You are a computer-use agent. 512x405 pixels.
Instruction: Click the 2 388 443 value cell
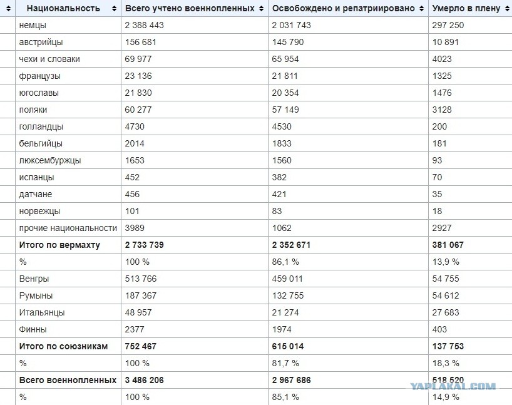[x=145, y=26]
